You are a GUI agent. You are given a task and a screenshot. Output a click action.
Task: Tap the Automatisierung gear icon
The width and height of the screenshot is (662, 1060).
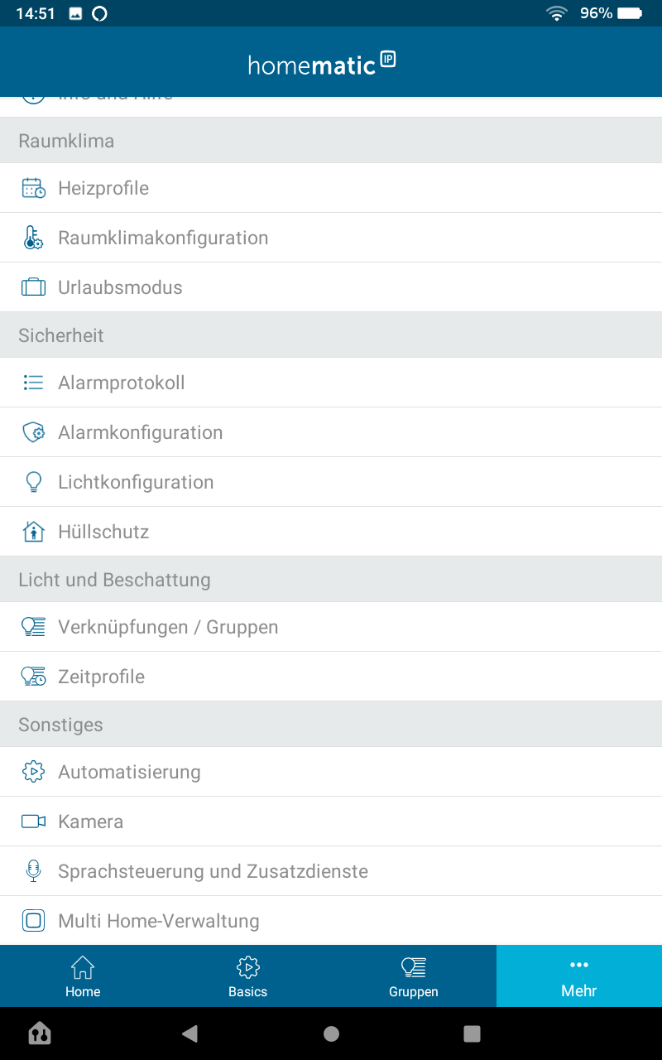point(33,772)
